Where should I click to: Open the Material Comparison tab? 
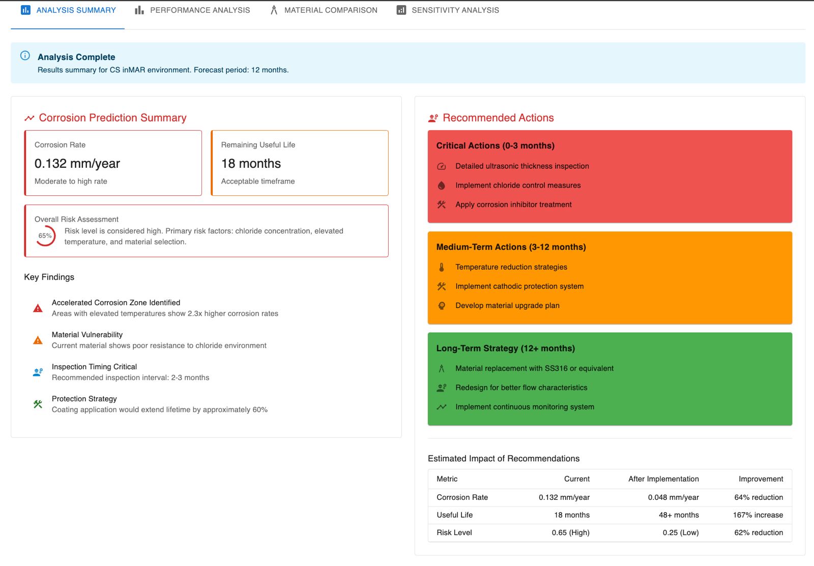tap(324, 10)
